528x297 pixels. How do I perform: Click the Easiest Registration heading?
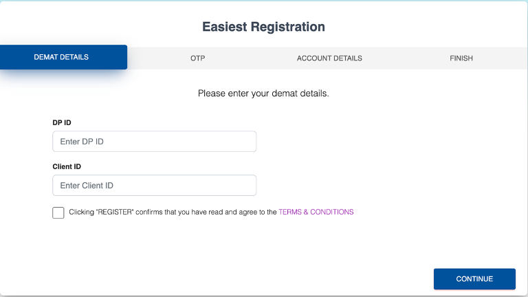[263, 27]
